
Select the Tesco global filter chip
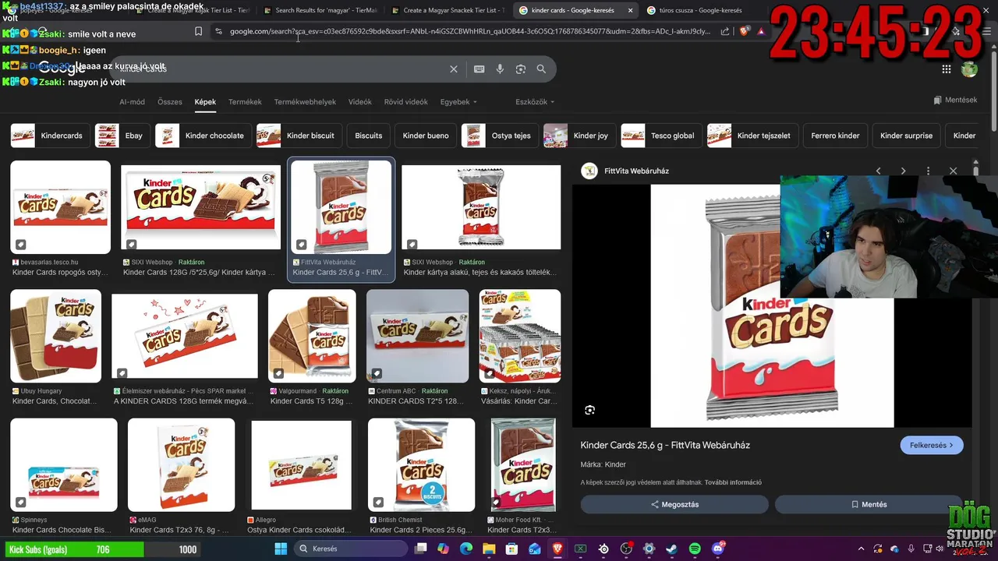[661, 136]
